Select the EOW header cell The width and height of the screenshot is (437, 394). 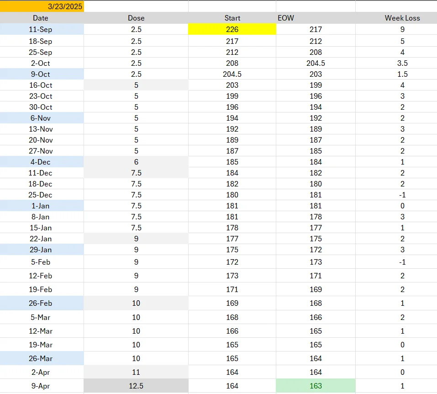pos(316,18)
